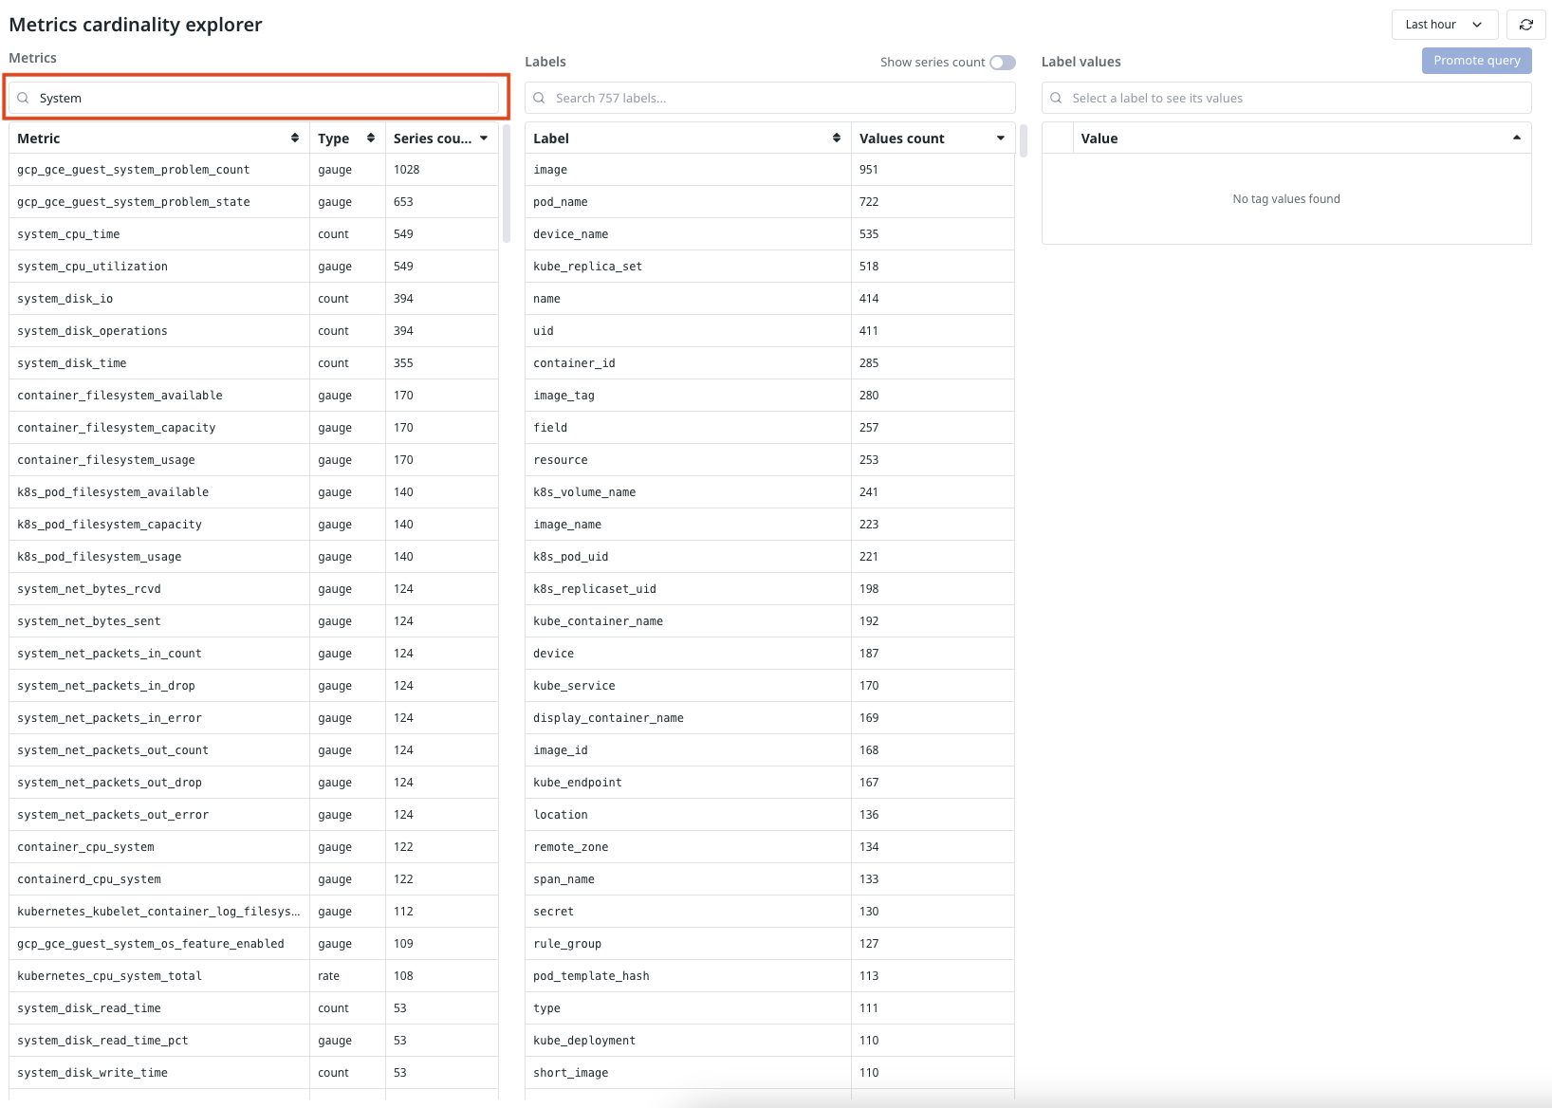Click the search magnifier in Label values box
Screen dimensions: 1552x1108
coord(1056,98)
